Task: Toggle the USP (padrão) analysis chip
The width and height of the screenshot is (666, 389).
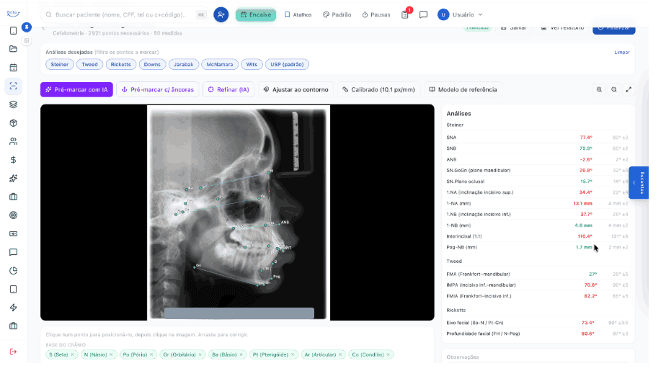Action: point(287,65)
